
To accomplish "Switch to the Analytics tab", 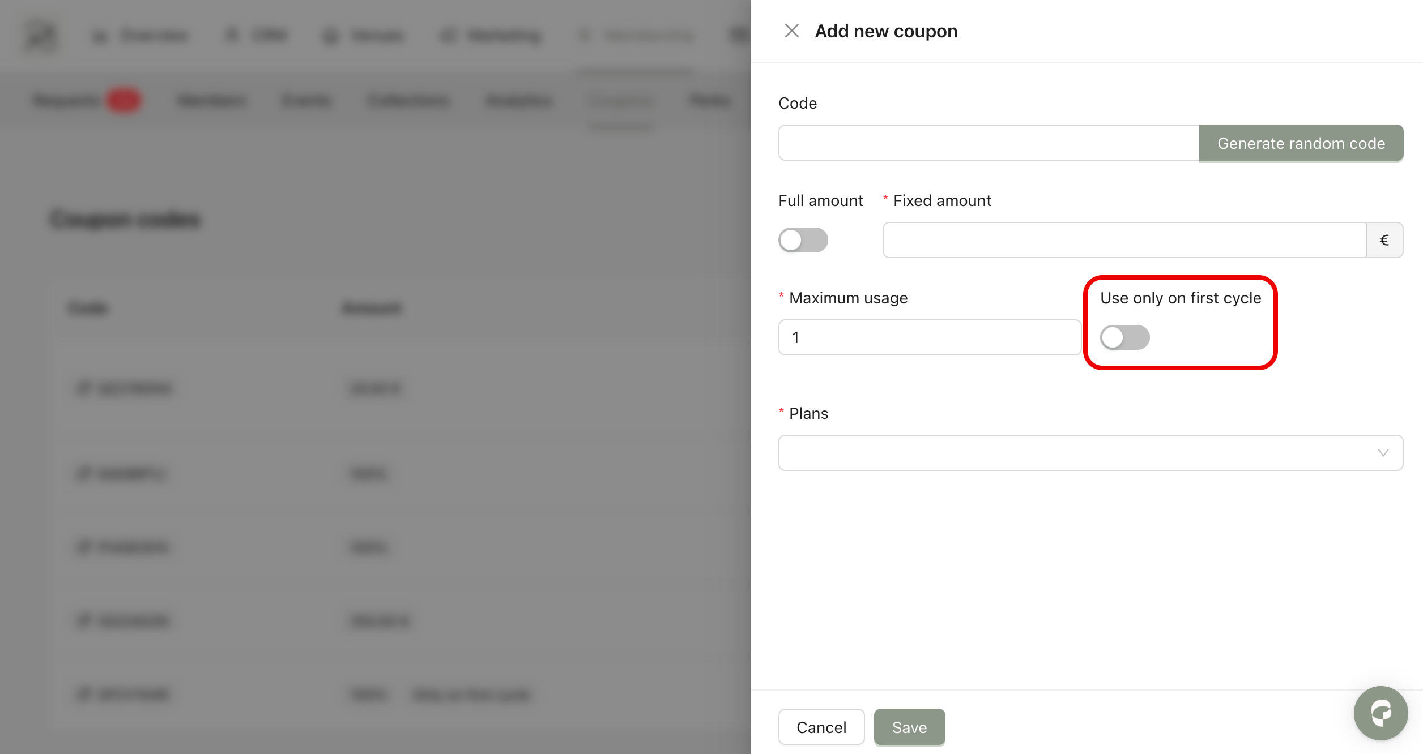I will (x=519, y=101).
